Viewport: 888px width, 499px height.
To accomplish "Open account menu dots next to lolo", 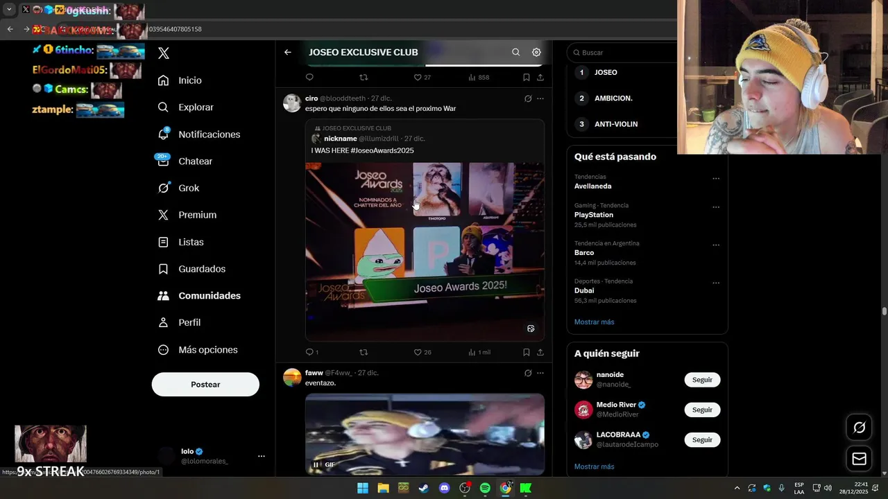I will coord(262,456).
